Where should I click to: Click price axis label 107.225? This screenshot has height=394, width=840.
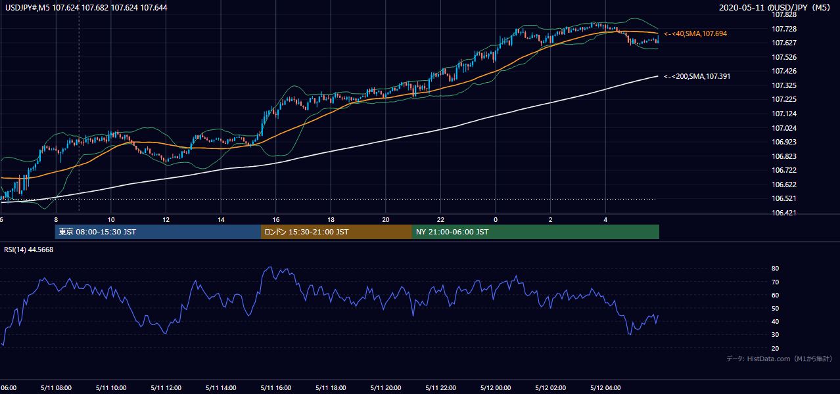[x=783, y=100]
